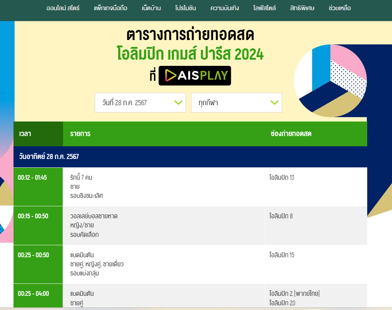Click the วอลเลย์บอลชายหาด program text

pos(94,216)
